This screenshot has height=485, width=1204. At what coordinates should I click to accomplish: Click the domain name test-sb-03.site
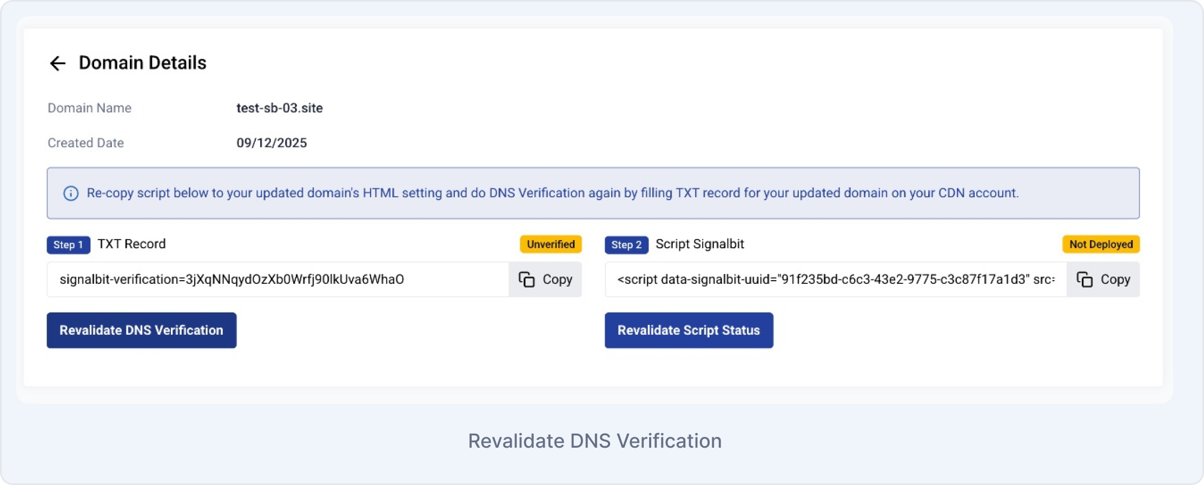point(280,108)
